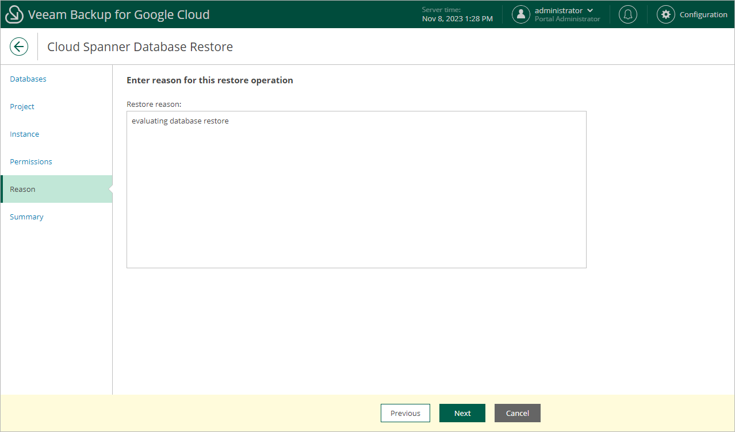Screen dimensions: 735x432
Task: Click the Next button
Action: pyautogui.click(x=462, y=413)
